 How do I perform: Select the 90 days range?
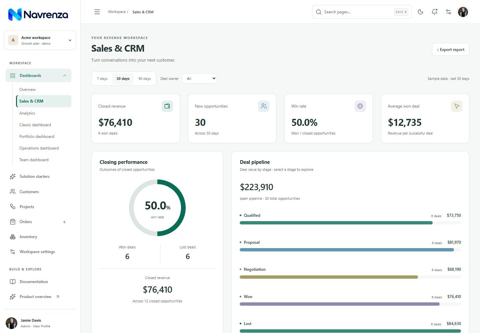point(144,79)
